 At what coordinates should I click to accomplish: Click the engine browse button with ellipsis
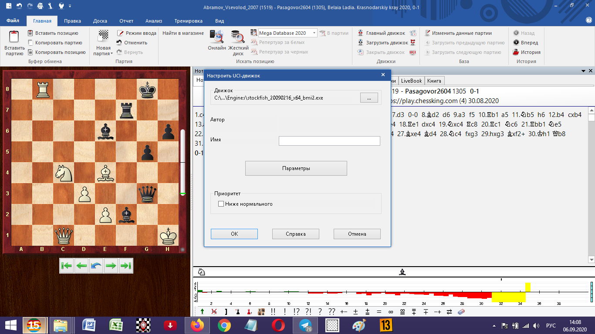click(x=369, y=98)
